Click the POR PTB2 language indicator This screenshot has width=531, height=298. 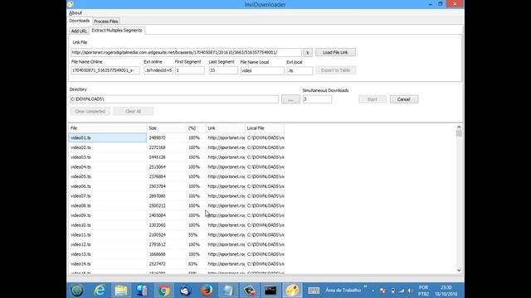pos(423,291)
